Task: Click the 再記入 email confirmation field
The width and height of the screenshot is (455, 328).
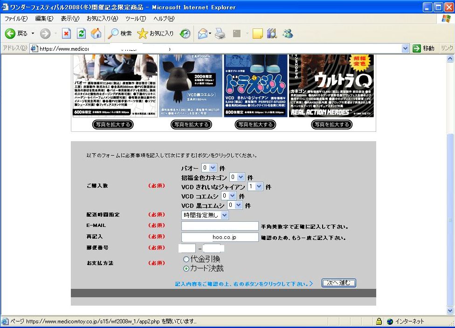Action: point(220,237)
